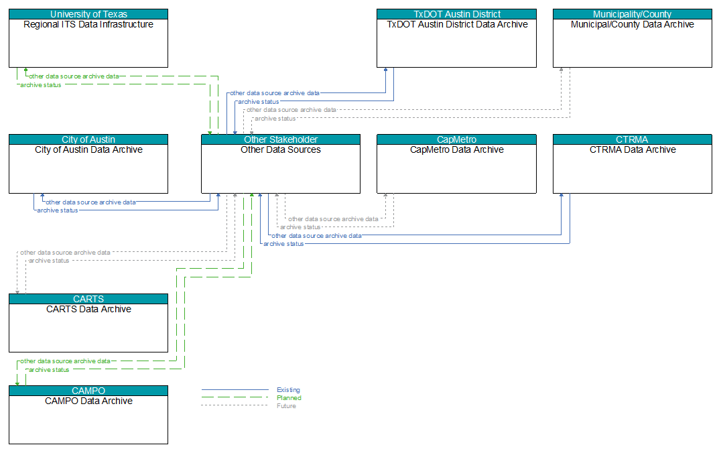Select blue 'other data source archive data' under City of Austin
719x453 pixels.
coord(90,202)
